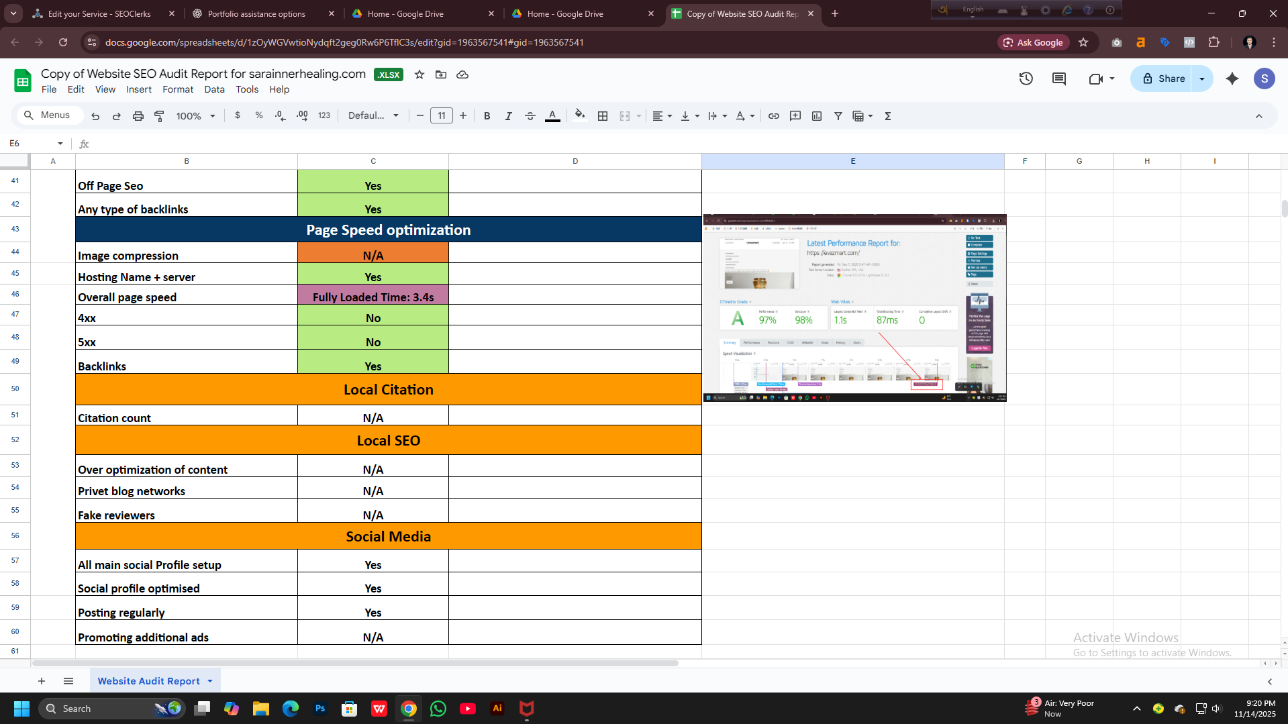1288x724 pixels.
Task: Click the performance report screenshot image
Action: 854,308
